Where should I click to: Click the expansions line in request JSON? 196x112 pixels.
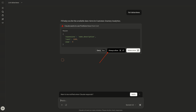(x=80, y=37)
